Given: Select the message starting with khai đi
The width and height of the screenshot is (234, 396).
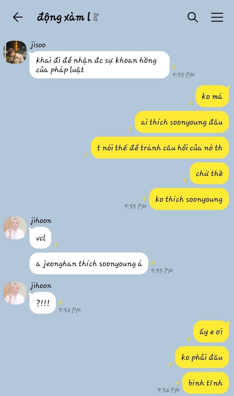Looking at the screenshot, I should (x=99, y=65).
